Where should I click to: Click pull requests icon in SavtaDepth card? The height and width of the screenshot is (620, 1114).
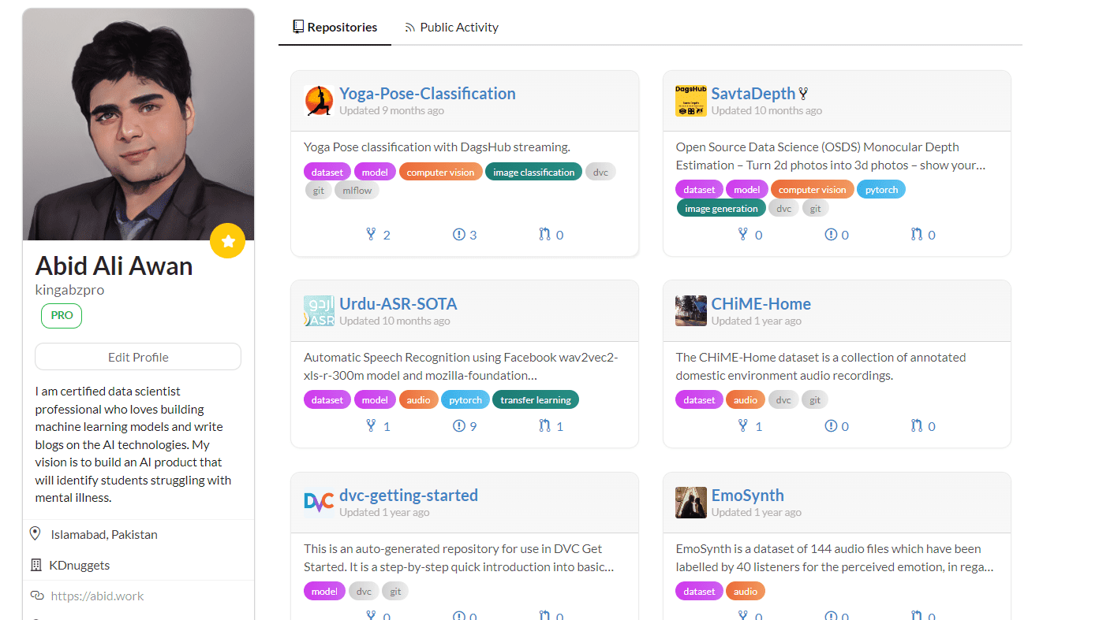916,234
